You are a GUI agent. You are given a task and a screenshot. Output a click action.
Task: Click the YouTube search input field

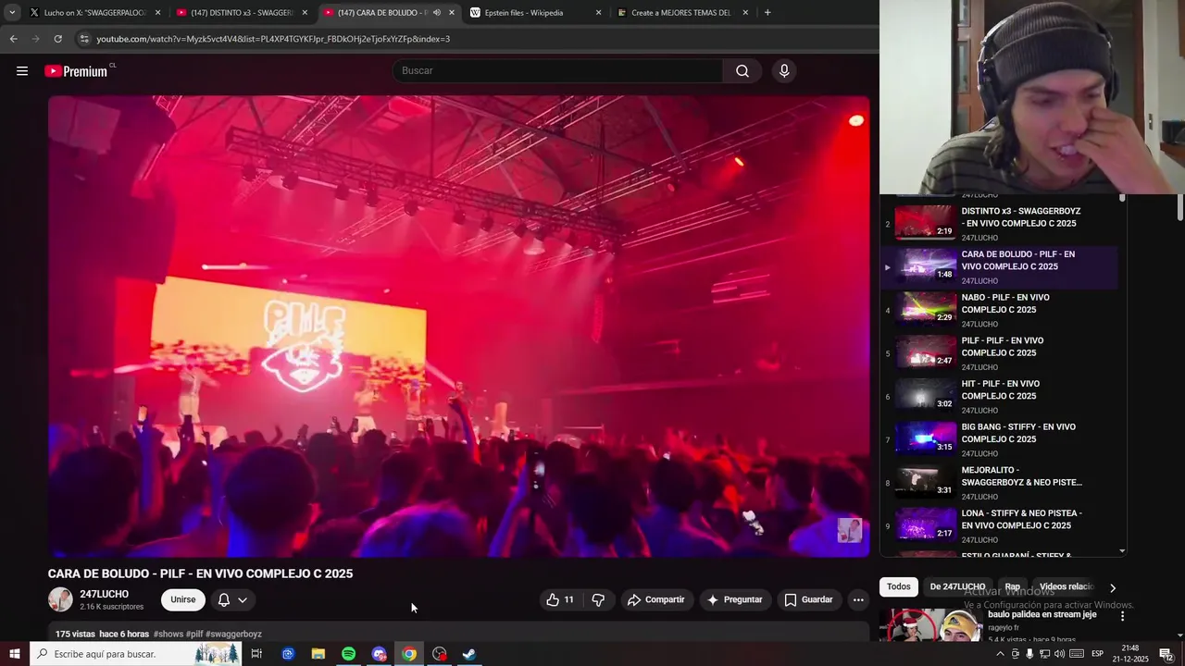coord(558,71)
